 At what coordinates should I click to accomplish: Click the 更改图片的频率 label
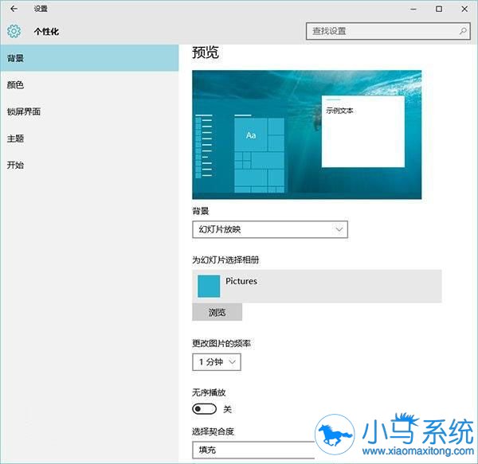(x=221, y=344)
